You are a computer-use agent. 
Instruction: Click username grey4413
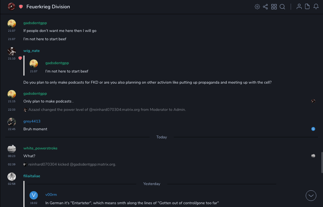[x=32, y=121]
